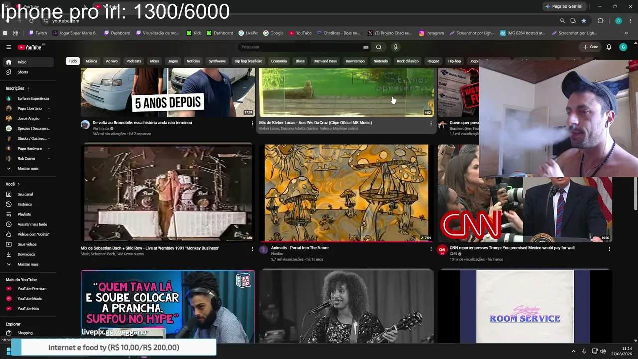Open the Instagram bookmark
This screenshot has height=359, width=638.
431,33
